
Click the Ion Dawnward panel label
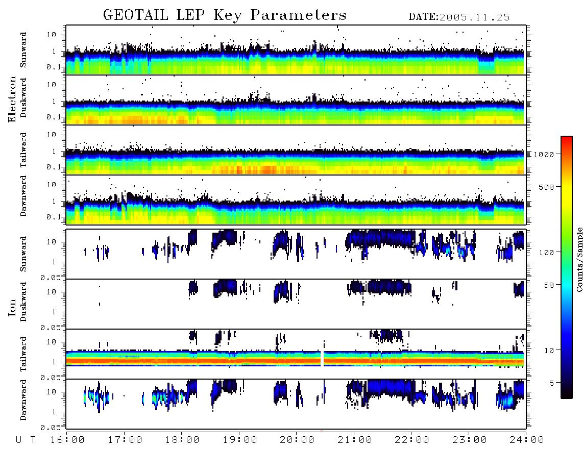tap(23, 400)
